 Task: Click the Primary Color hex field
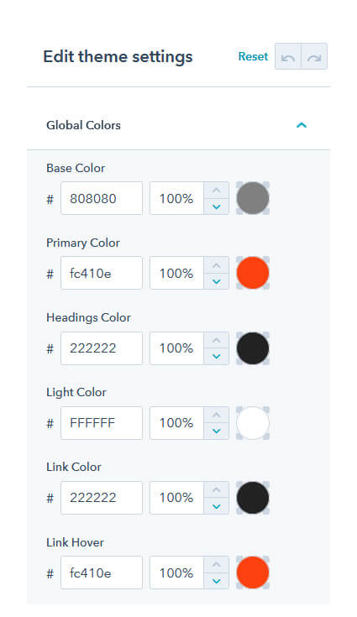[102, 273]
